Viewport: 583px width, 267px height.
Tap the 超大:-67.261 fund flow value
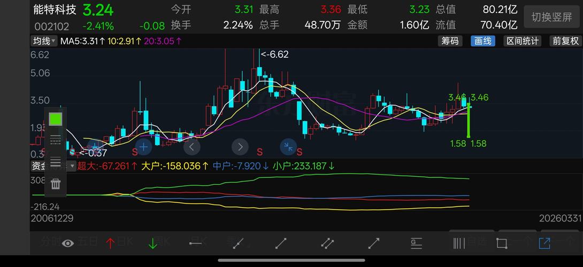pos(108,166)
